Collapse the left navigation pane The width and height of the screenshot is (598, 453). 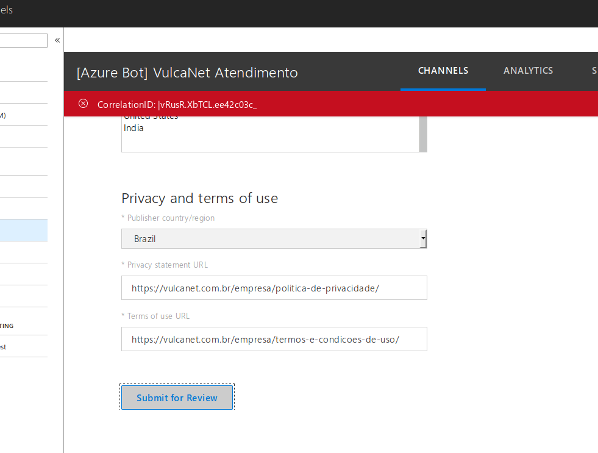(x=57, y=40)
